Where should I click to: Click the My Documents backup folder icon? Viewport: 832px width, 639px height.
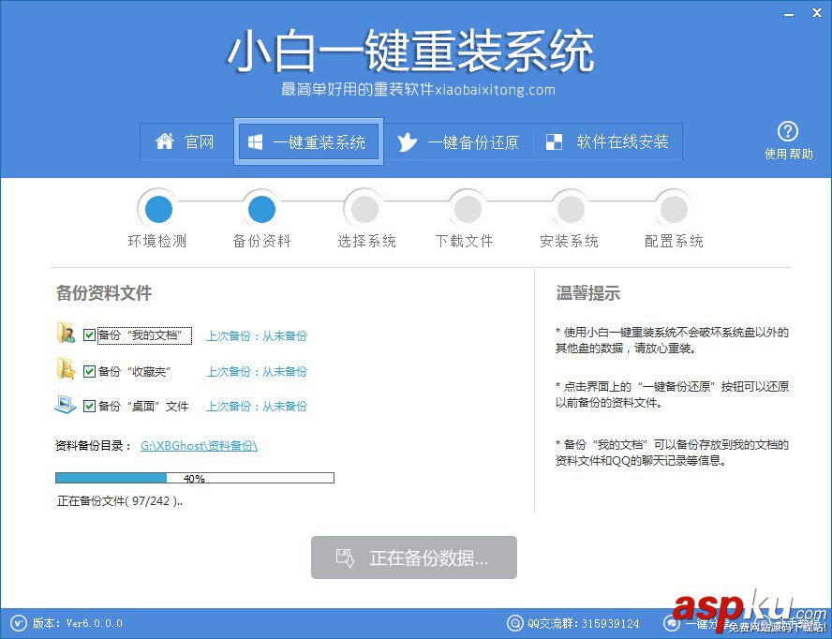[67, 335]
